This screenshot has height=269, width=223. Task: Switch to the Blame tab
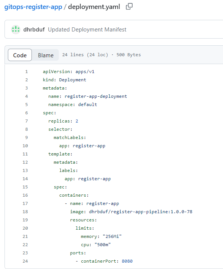tap(46, 55)
